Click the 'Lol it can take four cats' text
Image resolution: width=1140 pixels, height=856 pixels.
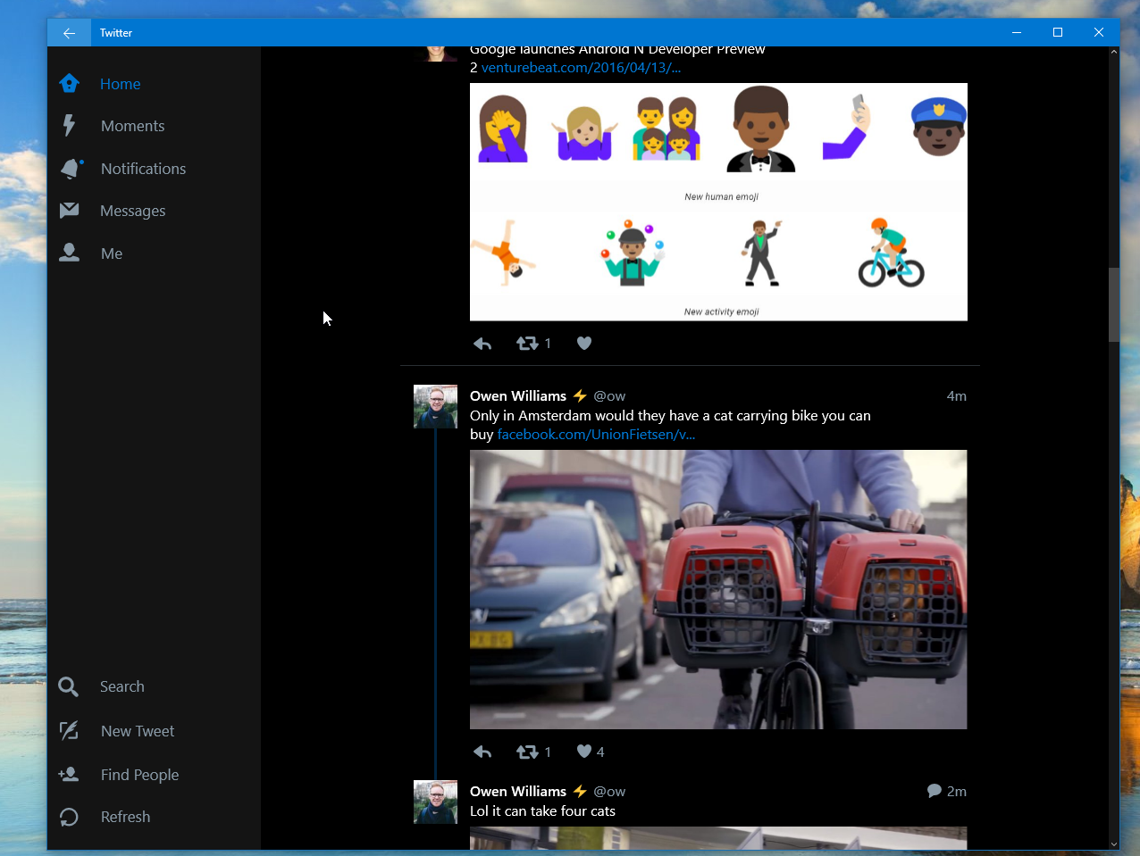(542, 811)
